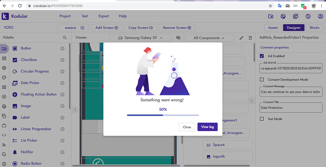Click Close in the error dialog
326x167 pixels.
coord(187,127)
